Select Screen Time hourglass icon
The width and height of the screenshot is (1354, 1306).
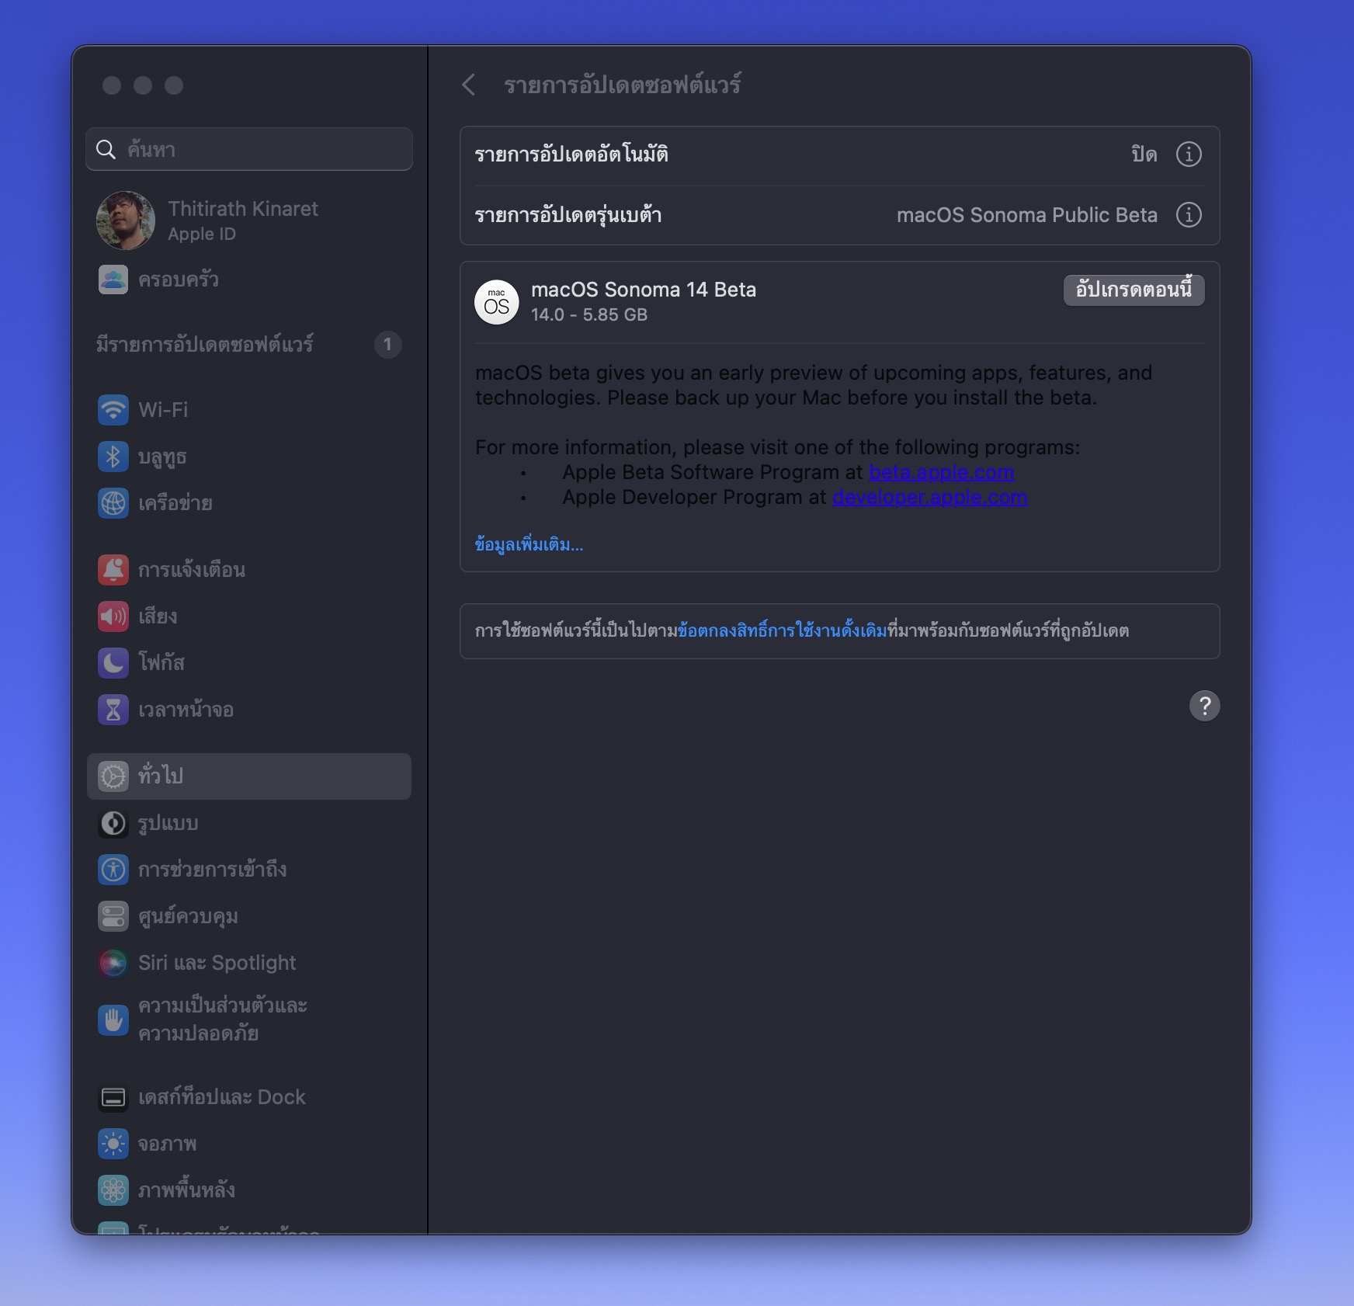(113, 709)
